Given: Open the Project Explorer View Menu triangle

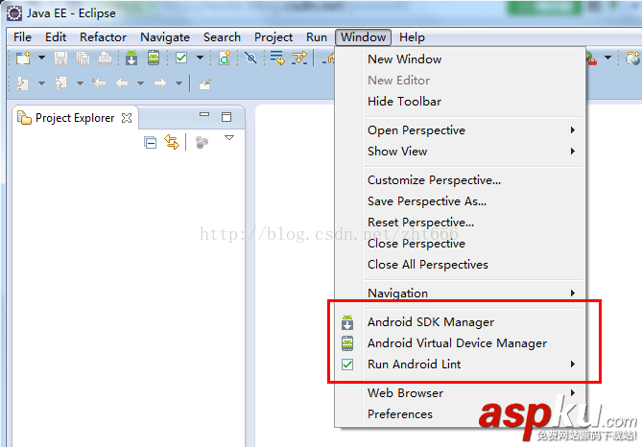Looking at the screenshot, I should click(229, 138).
